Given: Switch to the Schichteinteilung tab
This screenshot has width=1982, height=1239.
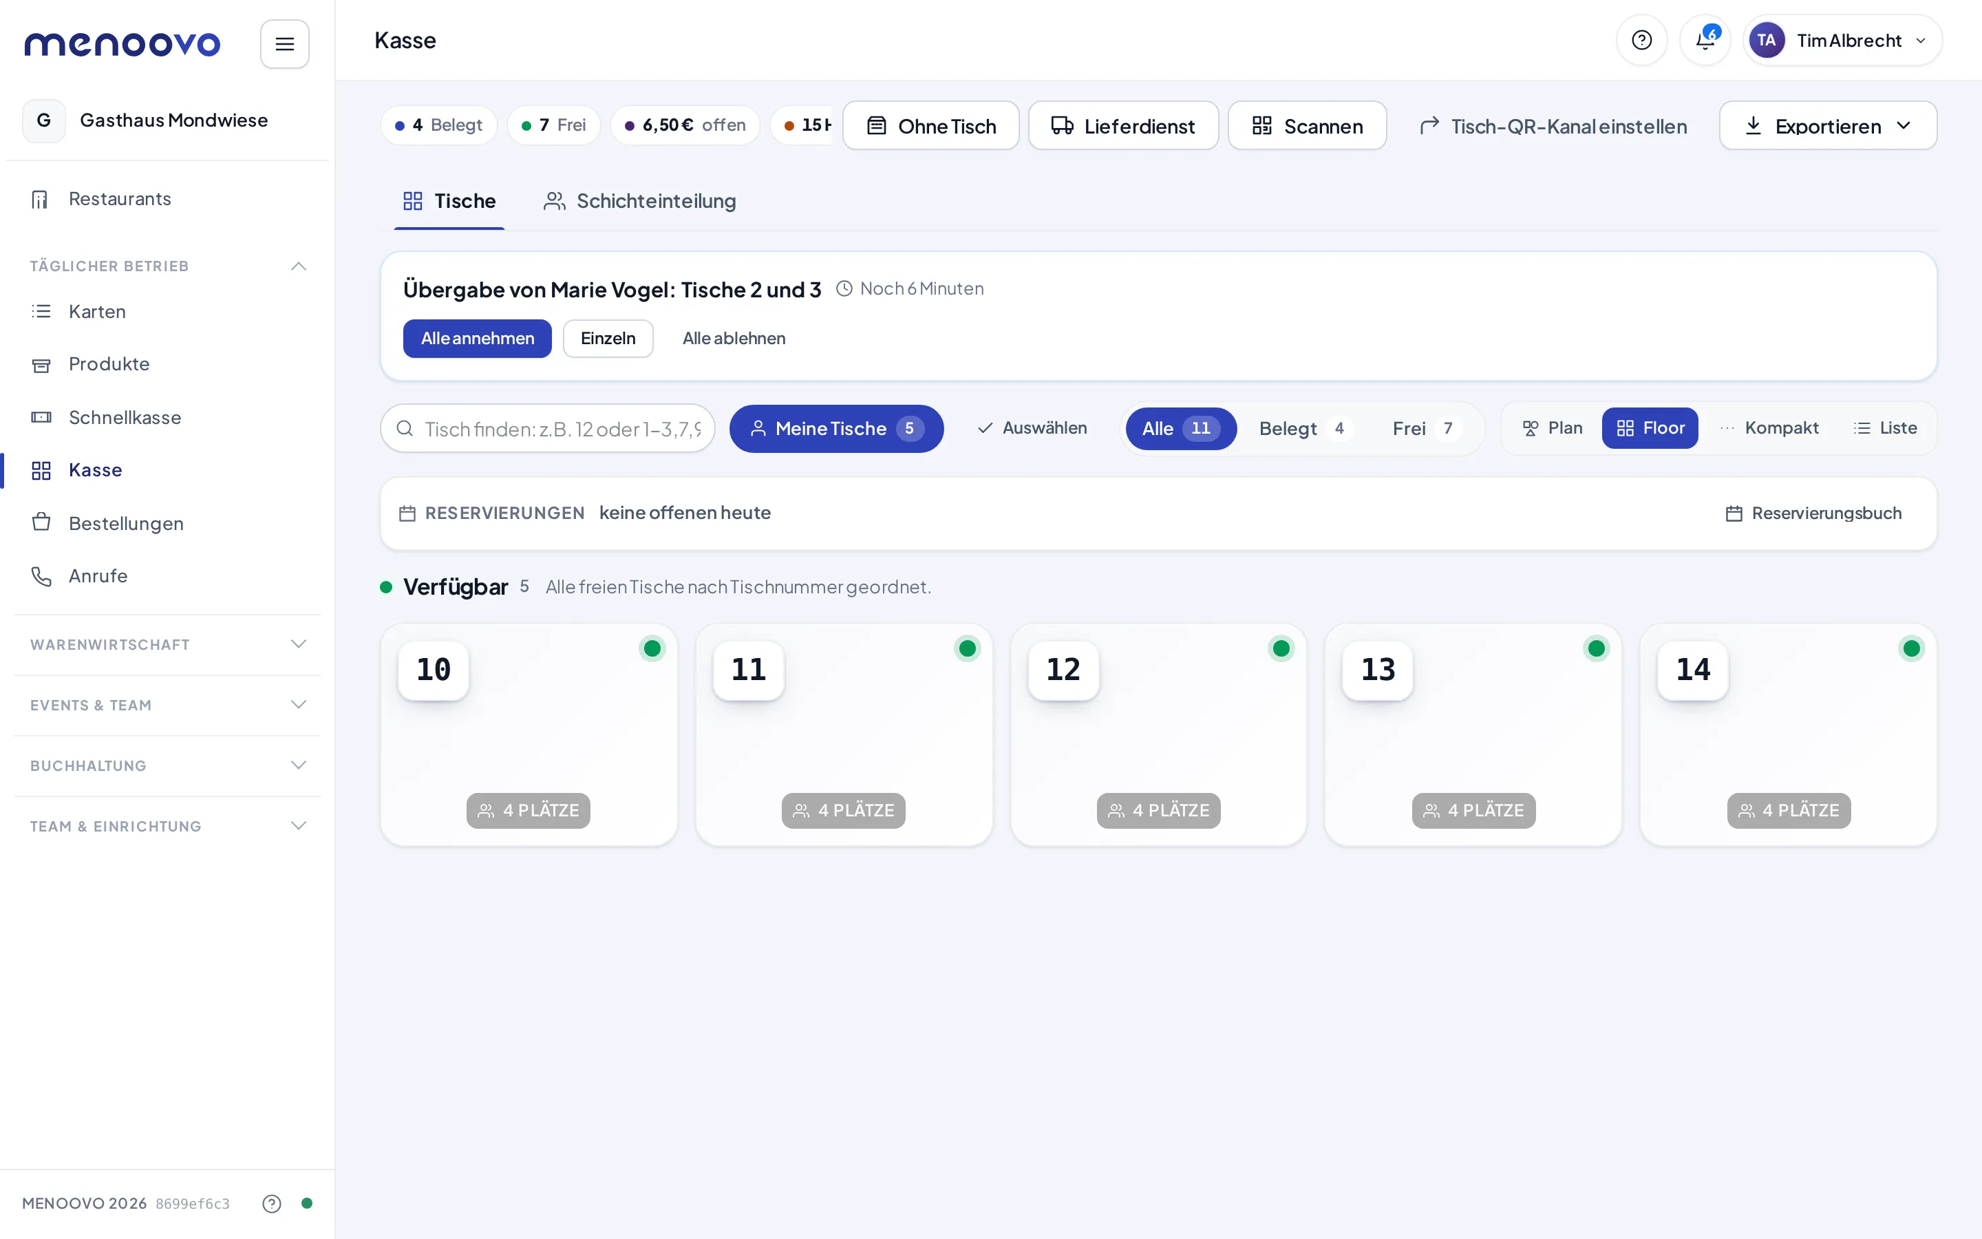Looking at the screenshot, I should pyautogui.click(x=639, y=201).
